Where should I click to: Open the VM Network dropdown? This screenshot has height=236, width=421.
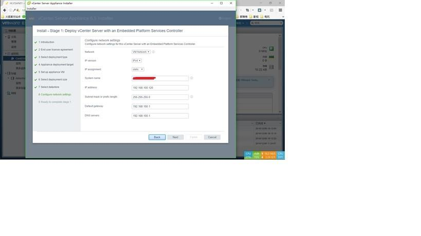click(x=141, y=52)
